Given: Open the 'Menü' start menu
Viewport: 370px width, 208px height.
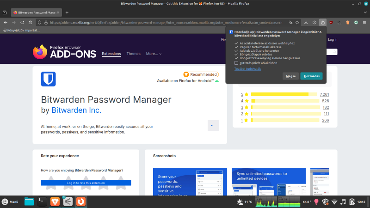Looking at the screenshot, I should [10, 202].
